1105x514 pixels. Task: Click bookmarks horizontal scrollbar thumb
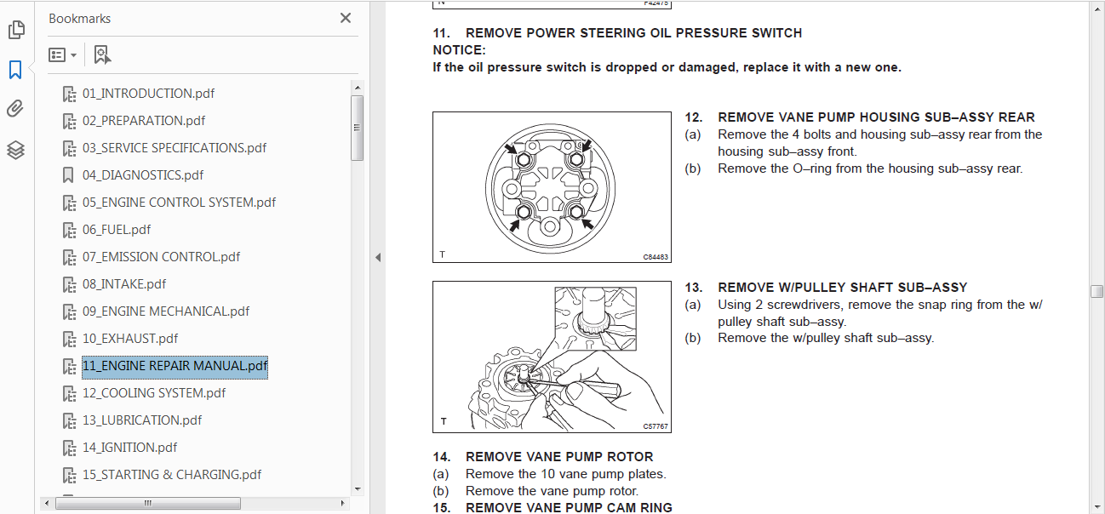tap(147, 502)
